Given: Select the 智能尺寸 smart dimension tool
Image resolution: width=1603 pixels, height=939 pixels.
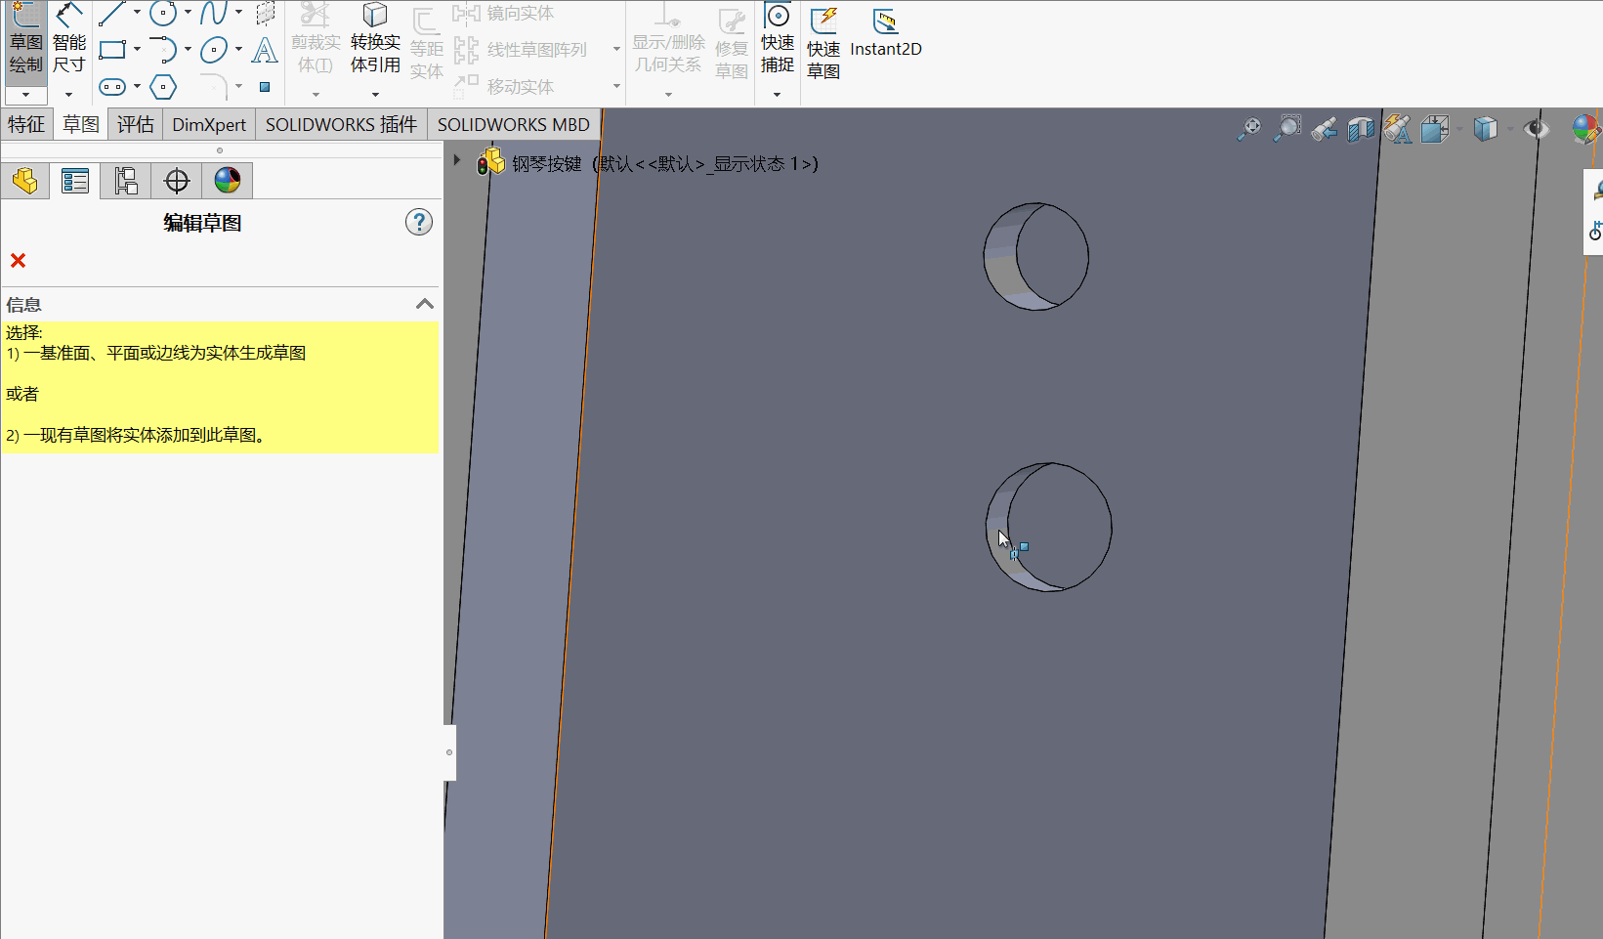Looking at the screenshot, I should [69, 39].
